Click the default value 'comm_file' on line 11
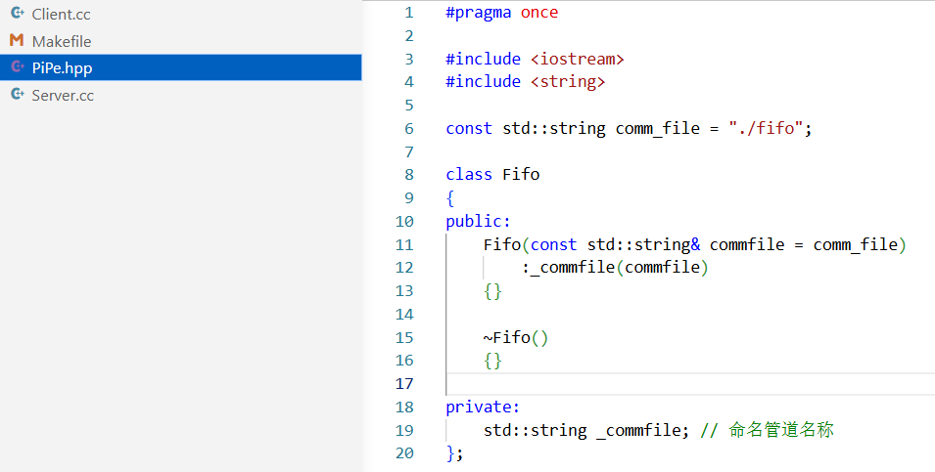 855,244
